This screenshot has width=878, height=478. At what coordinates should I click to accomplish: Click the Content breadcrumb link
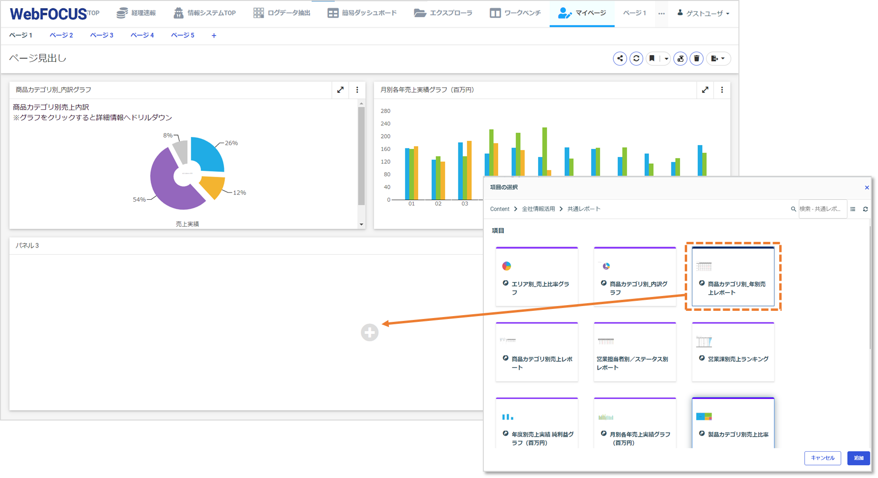499,209
